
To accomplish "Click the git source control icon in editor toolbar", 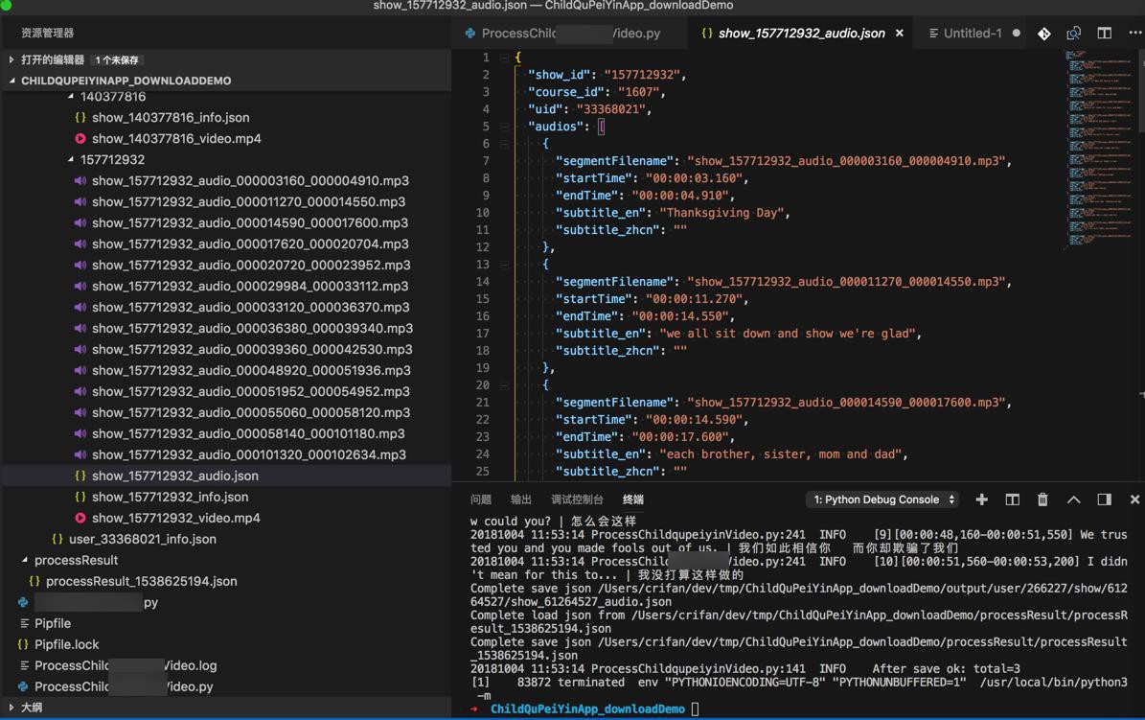I will coord(1043,34).
